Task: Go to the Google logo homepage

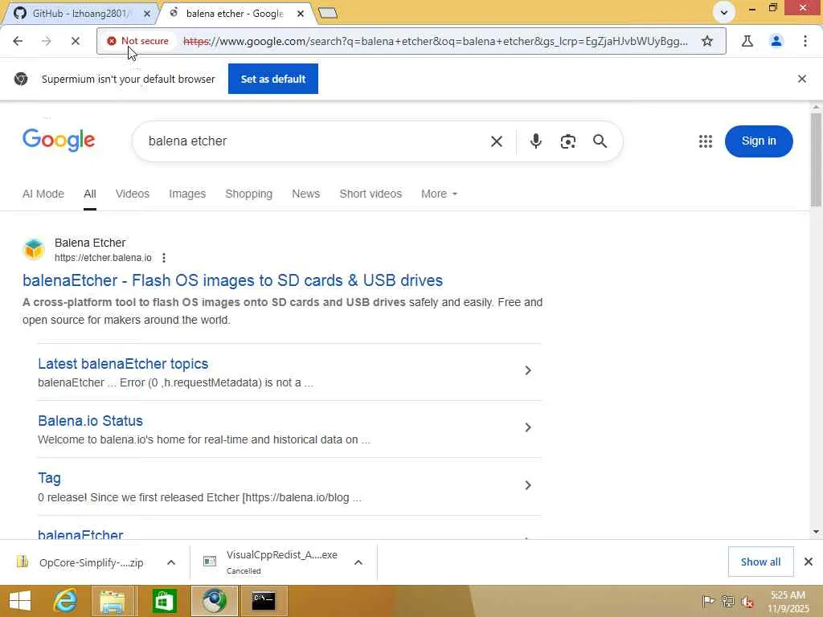Action: pyautogui.click(x=58, y=140)
